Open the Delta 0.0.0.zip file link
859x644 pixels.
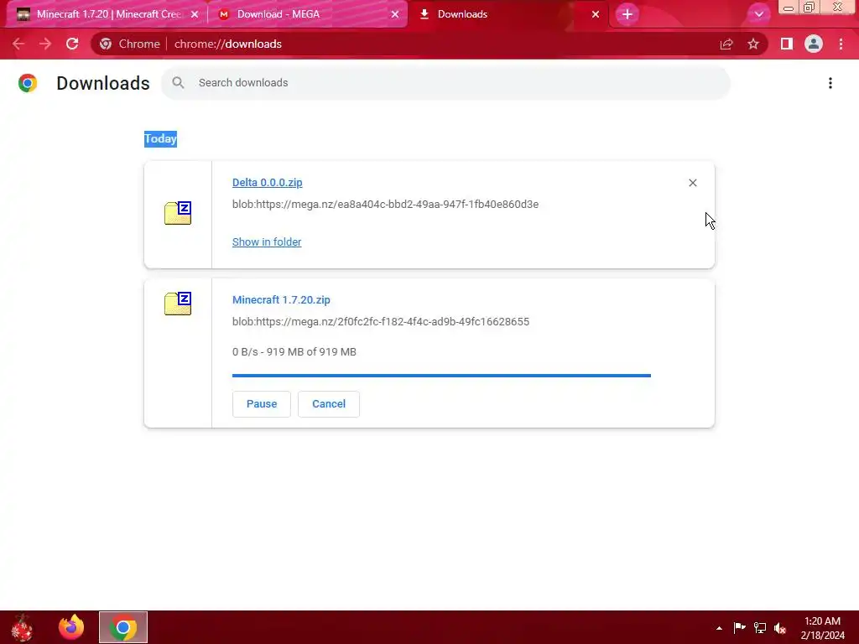[x=268, y=182]
